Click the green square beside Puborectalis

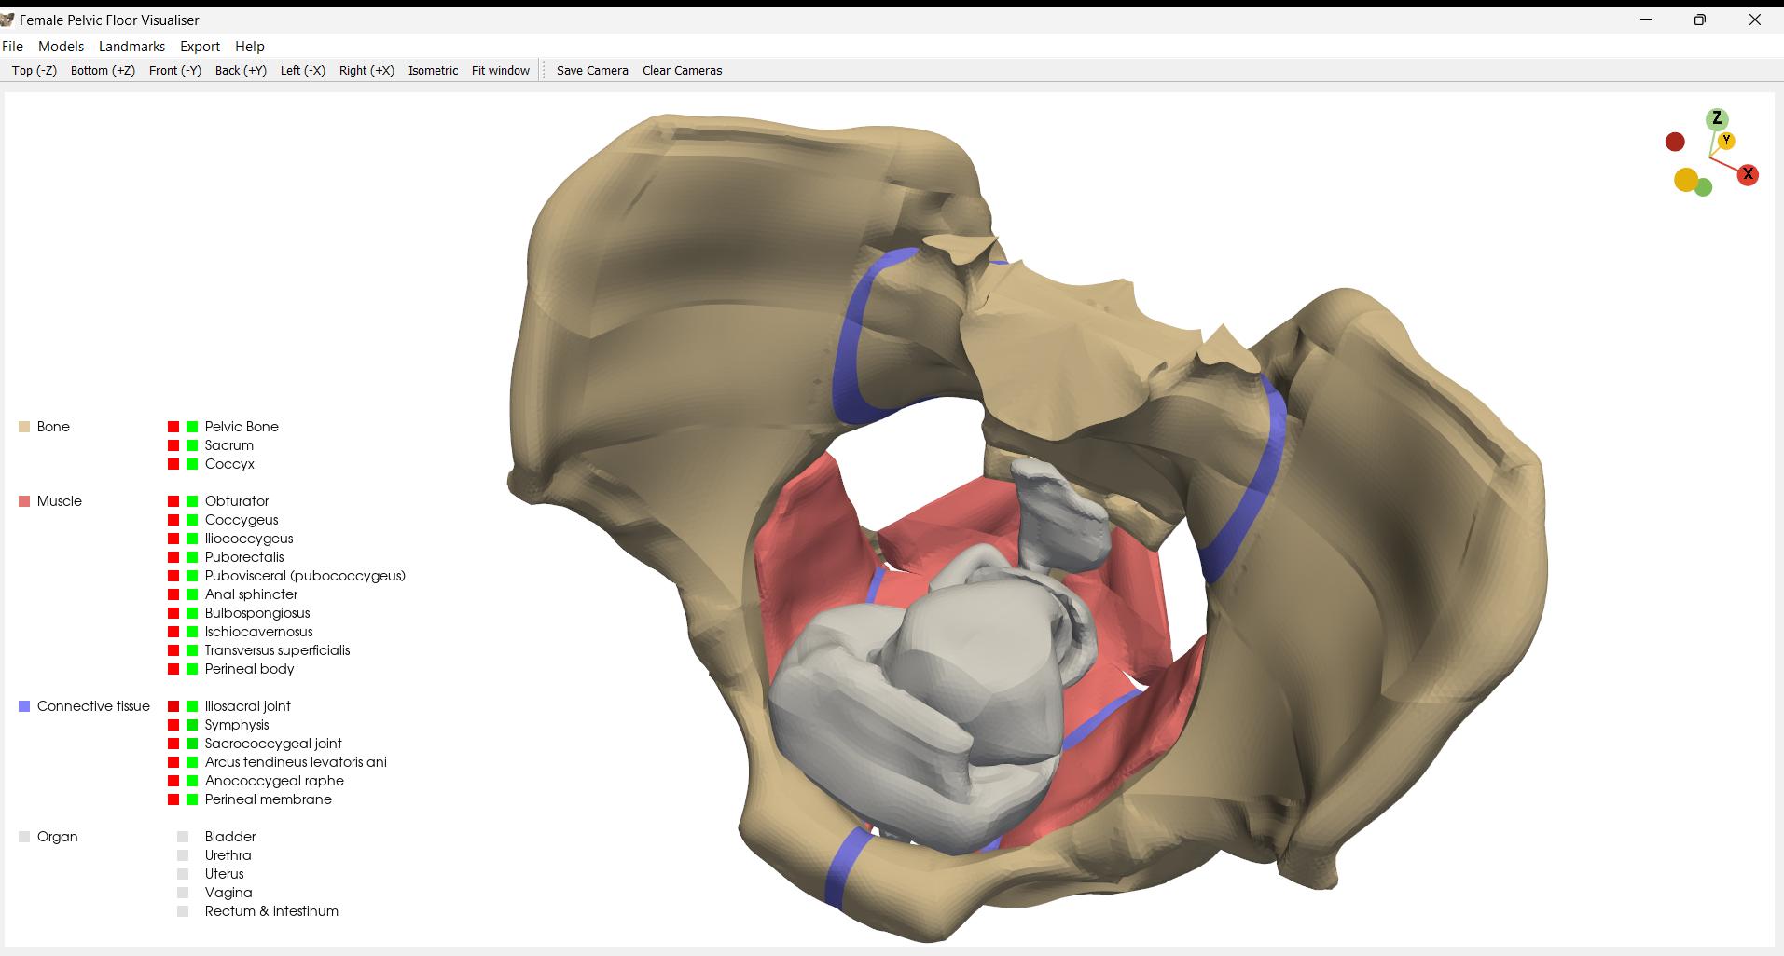tap(192, 557)
